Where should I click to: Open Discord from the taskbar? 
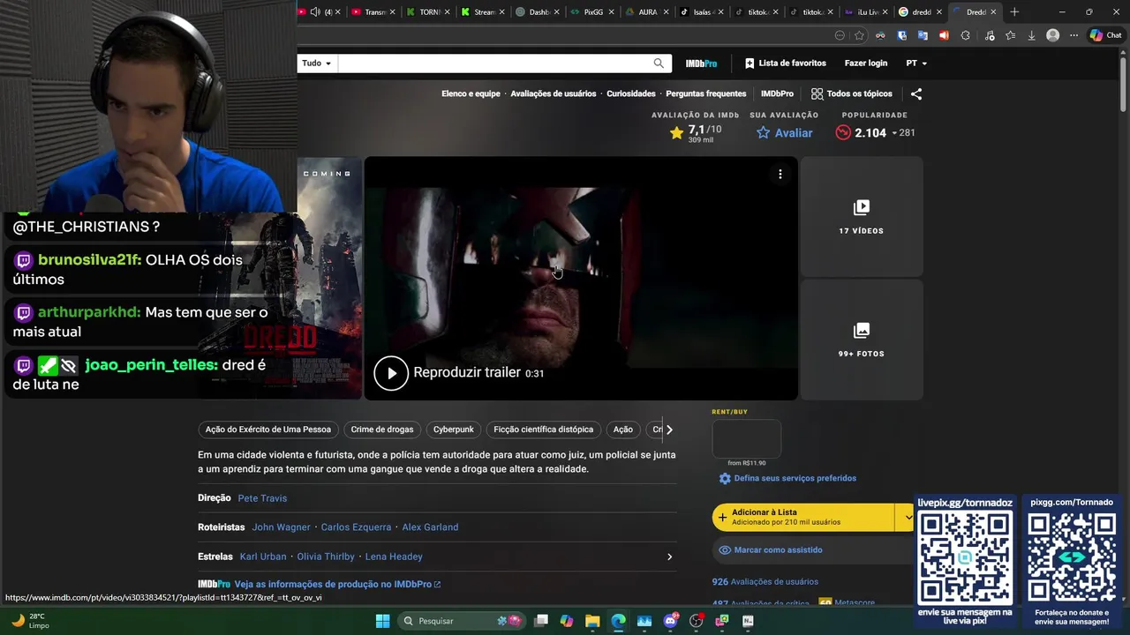pos(670,621)
